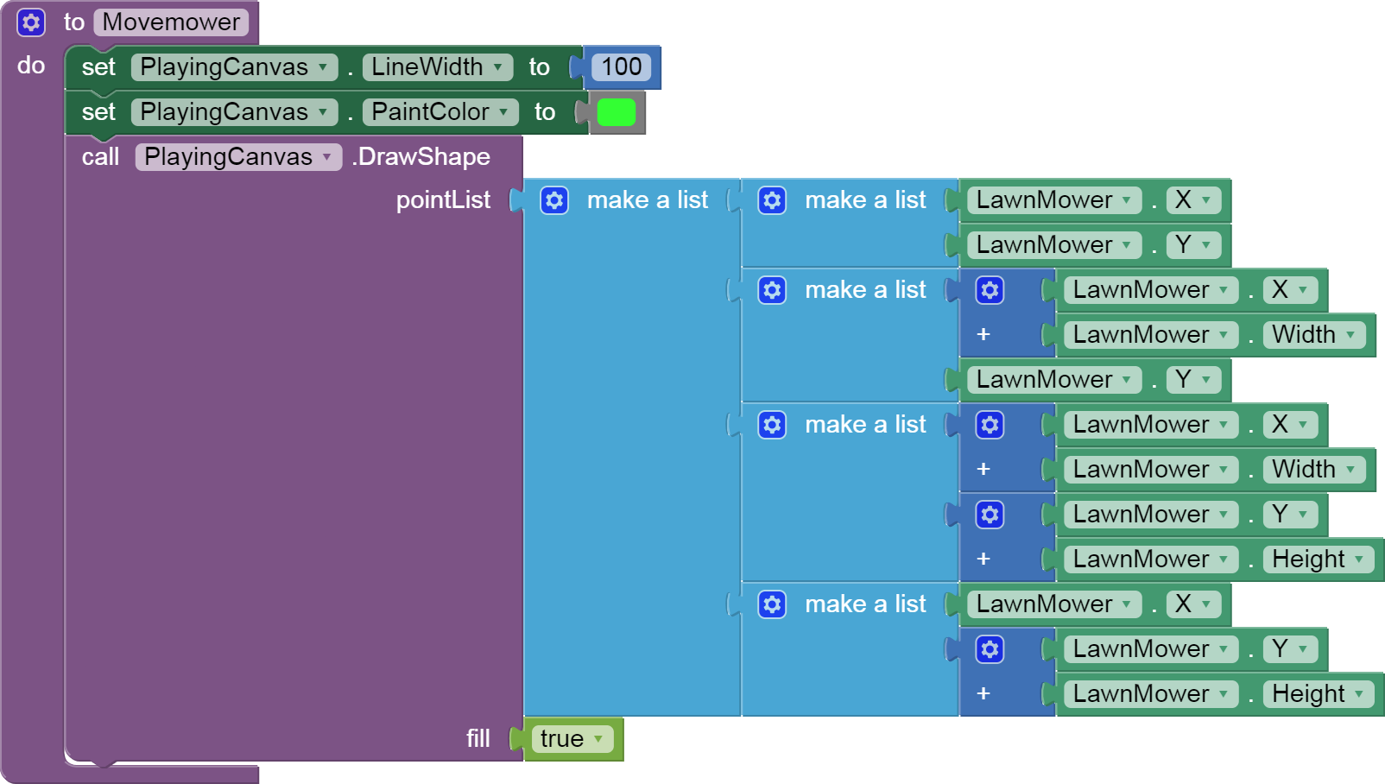Open the Movemower procedure mutator gear

[x=31, y=22]
